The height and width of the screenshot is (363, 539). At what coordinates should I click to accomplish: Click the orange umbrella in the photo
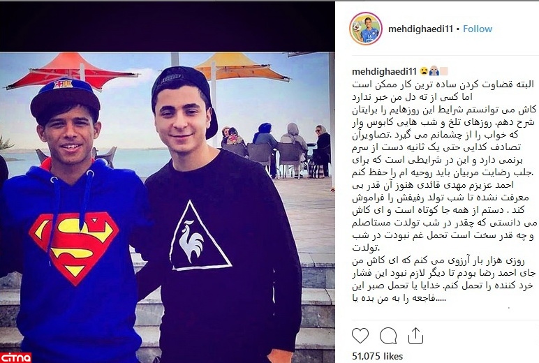[x=242, y=67]
